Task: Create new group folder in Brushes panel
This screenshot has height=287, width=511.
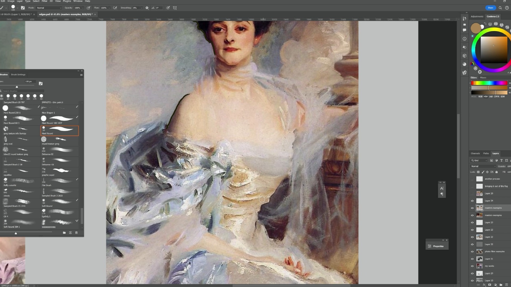Action: click(64, 233)
